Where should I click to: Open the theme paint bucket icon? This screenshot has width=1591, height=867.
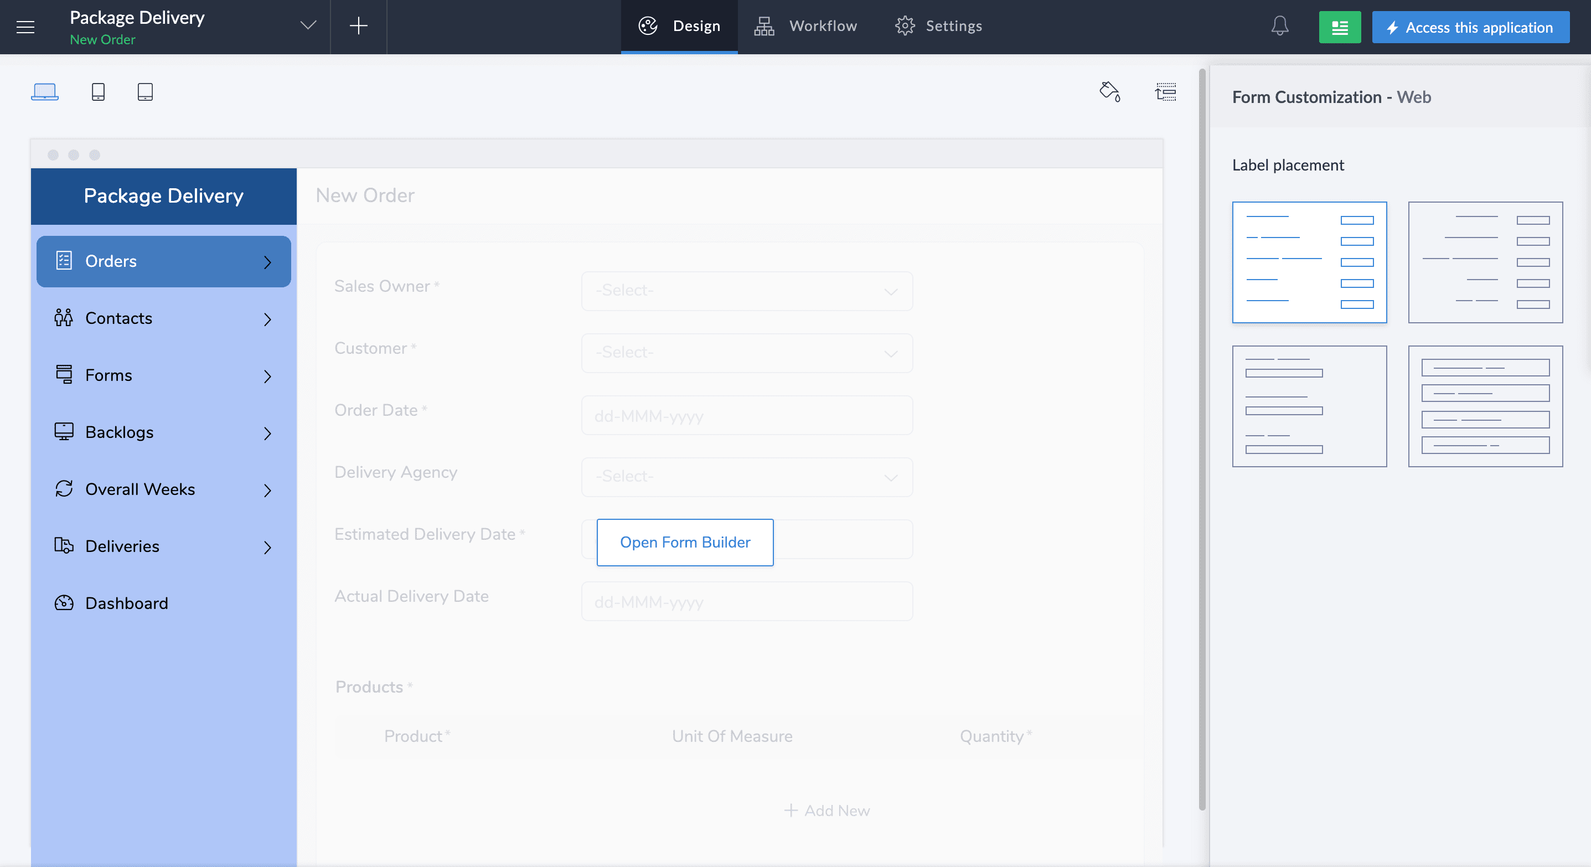[1109, 92]
